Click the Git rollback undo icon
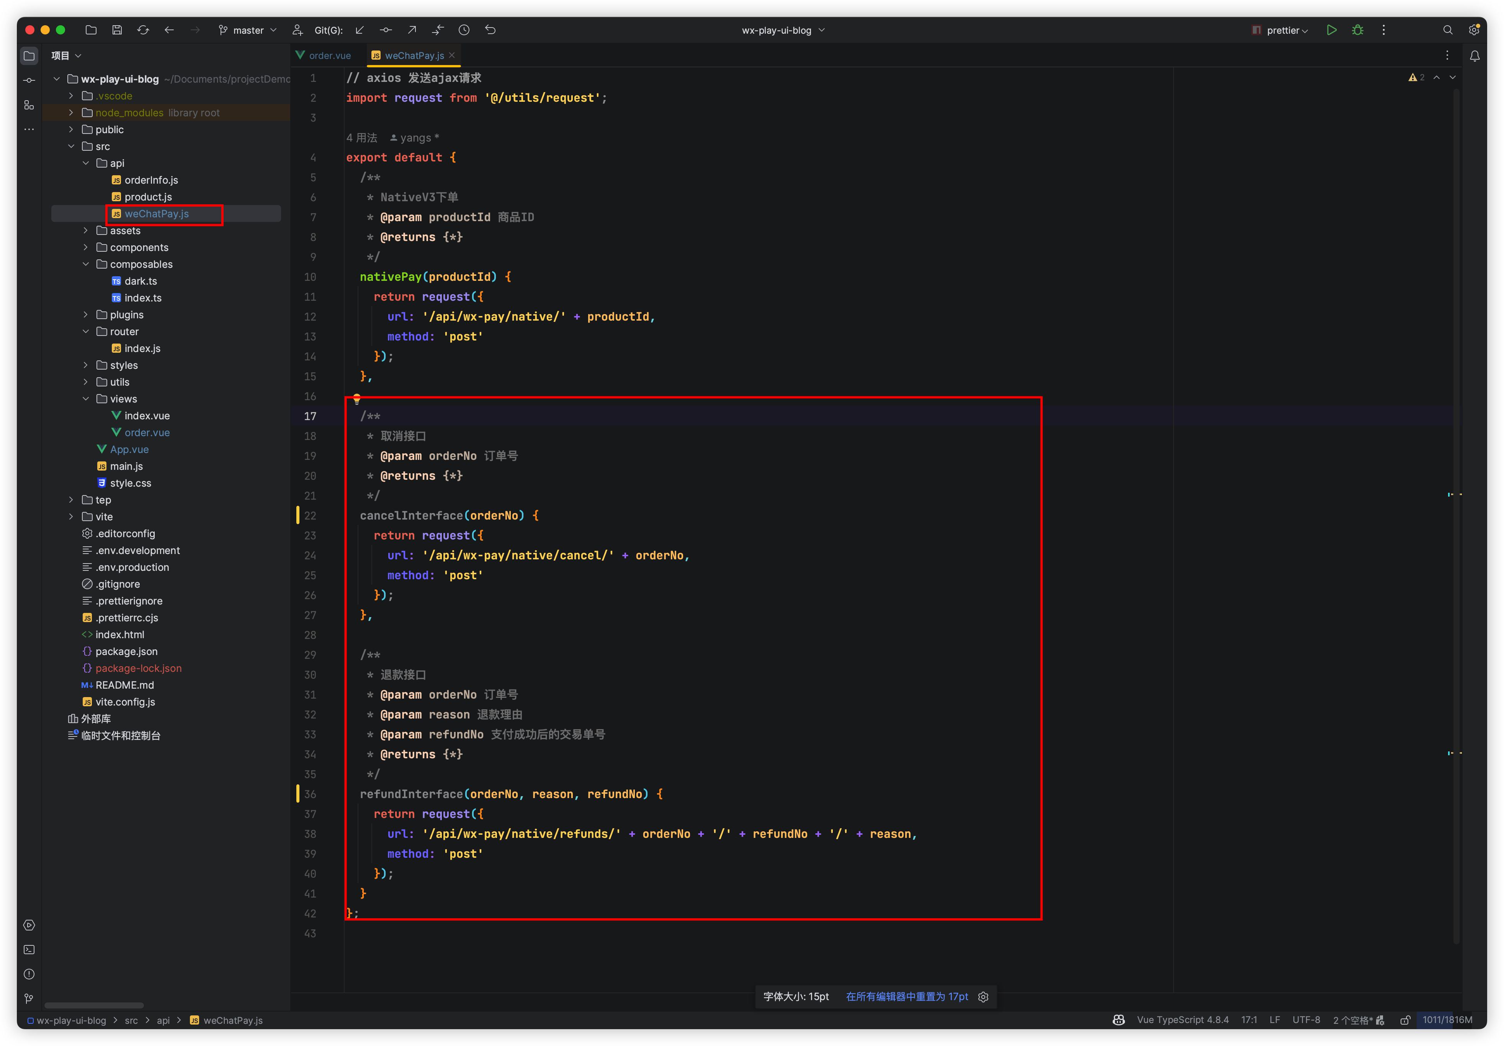 (x=490, y=30)
